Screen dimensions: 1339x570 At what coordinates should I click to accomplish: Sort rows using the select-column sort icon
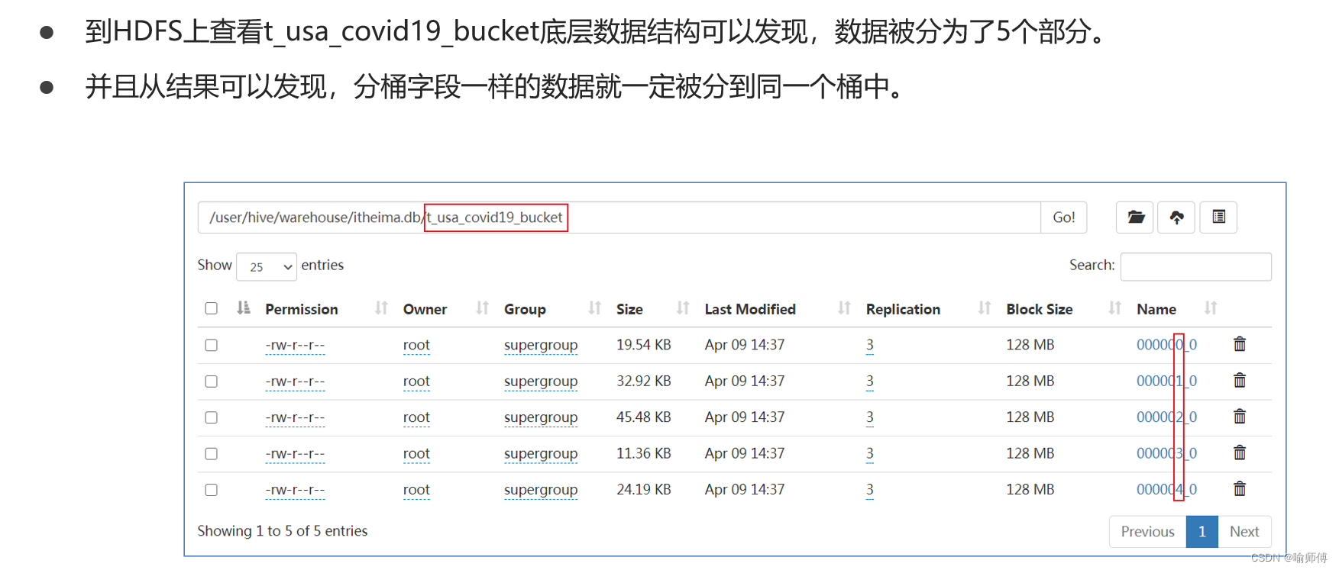click(243, 308)
